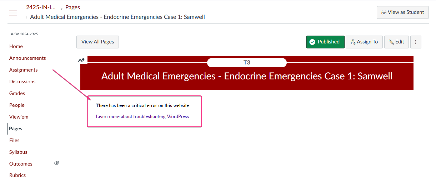Open the hamburger course navigation menu
436x183 pixels.
13,13
